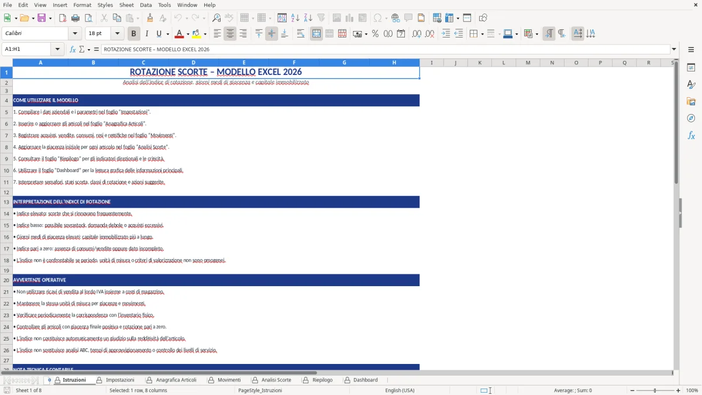Image resolution: width=702 pixels, height=395 pixels.
Task: Expand Name Box dropdown
Action: [58, 49]
